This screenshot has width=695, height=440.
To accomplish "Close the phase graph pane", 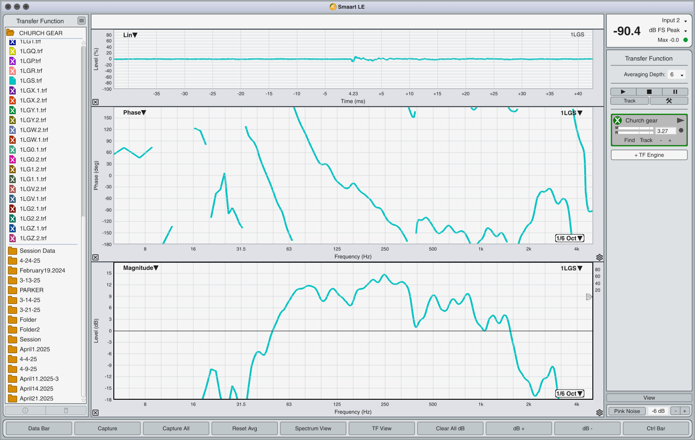I will point(95,257).
